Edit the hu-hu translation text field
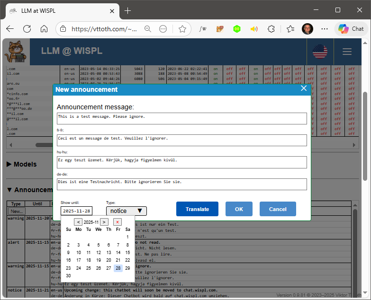This screenshot has height=300, width=371. pyautogui.click(x=181, y=162)
